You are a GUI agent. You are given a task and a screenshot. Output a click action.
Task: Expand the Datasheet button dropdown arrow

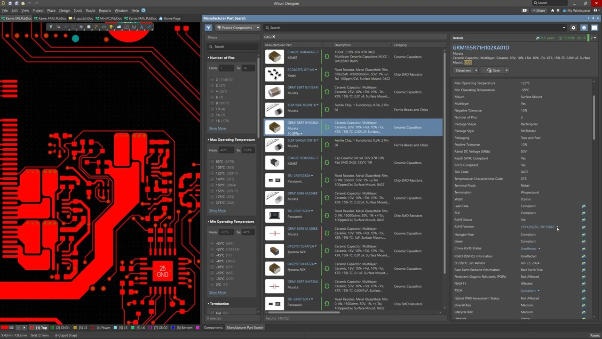tap(475, 71)
